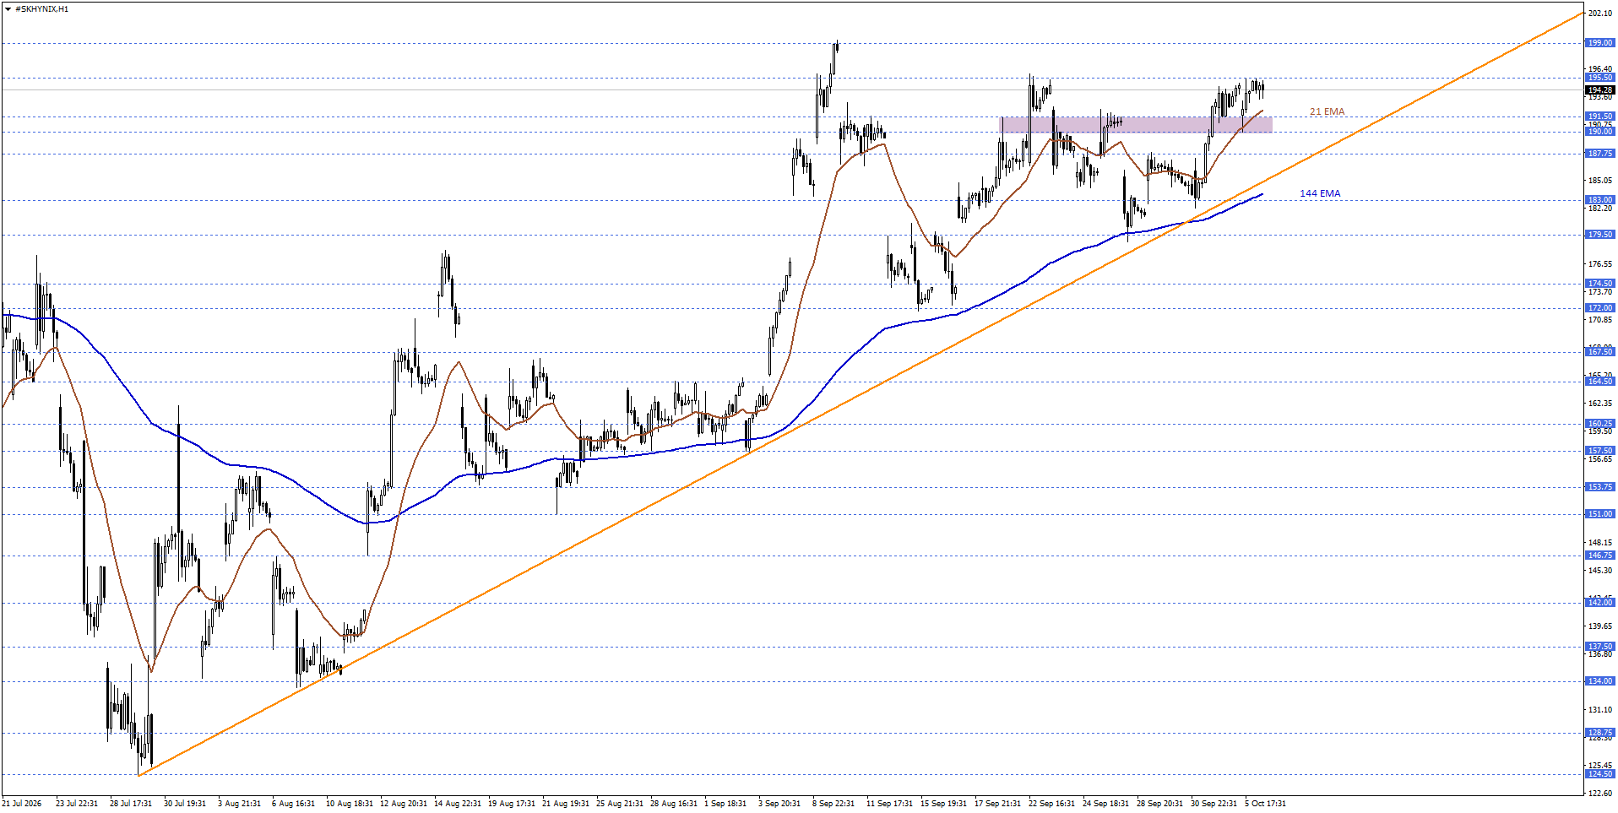
Task: Click the 3 Sep 20:31 time label
Action: coord(779,804)
